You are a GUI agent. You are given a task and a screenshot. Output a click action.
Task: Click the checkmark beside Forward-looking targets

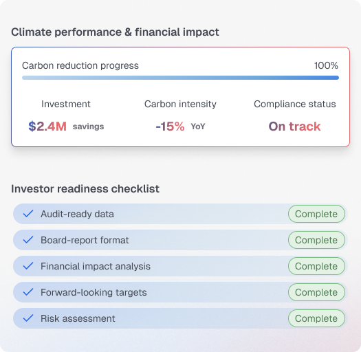28,292
